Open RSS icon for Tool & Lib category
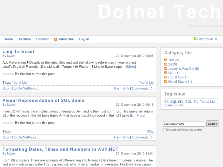This screenshot has height=167, width=223. [166, 77]
